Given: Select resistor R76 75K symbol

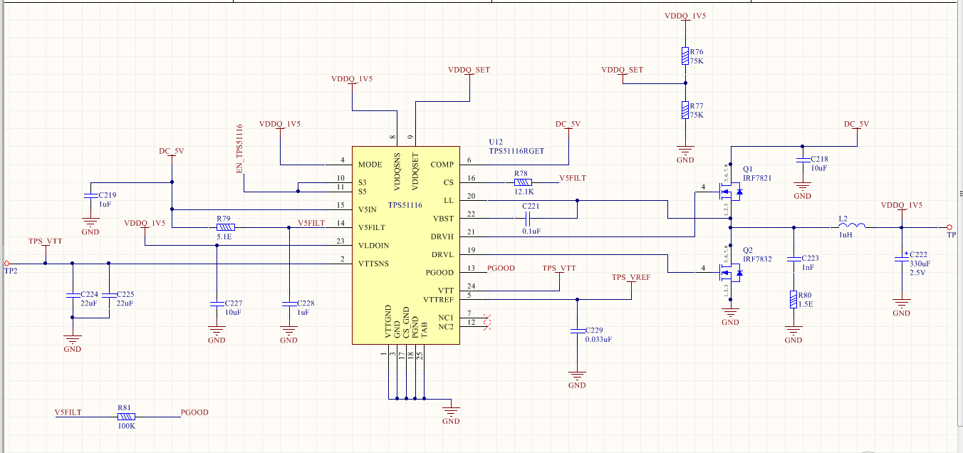Looking at the screenshot, I should [685, 56].
